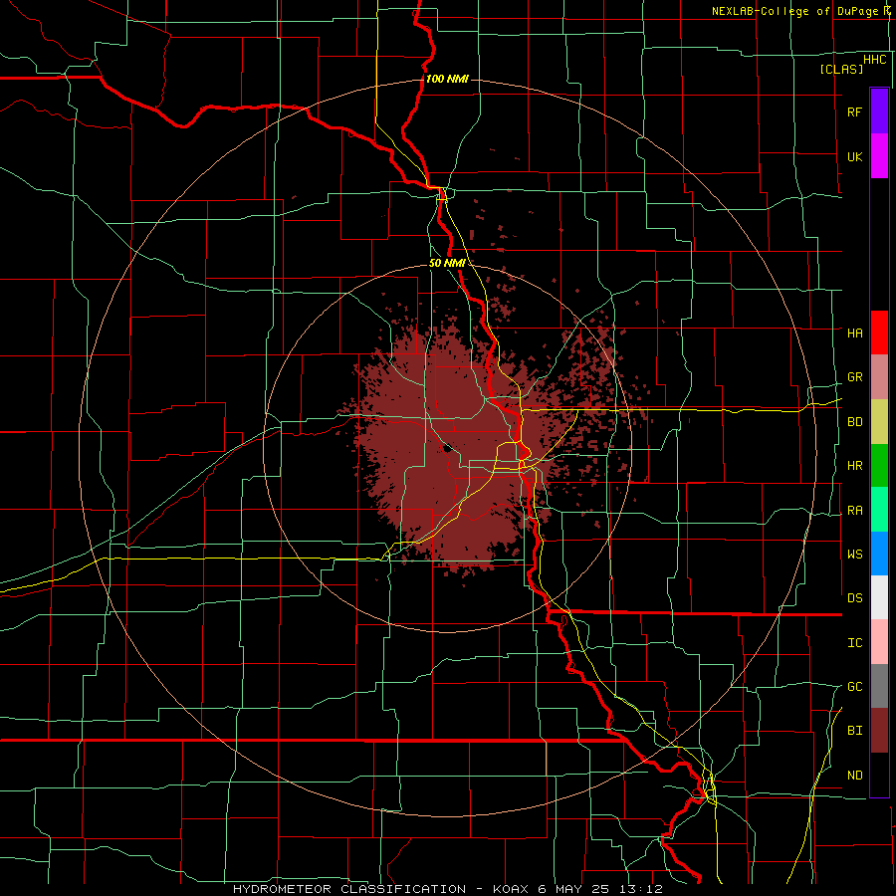Click the HR legend label
Screen dimensions: 896x896
coord(854,466)
